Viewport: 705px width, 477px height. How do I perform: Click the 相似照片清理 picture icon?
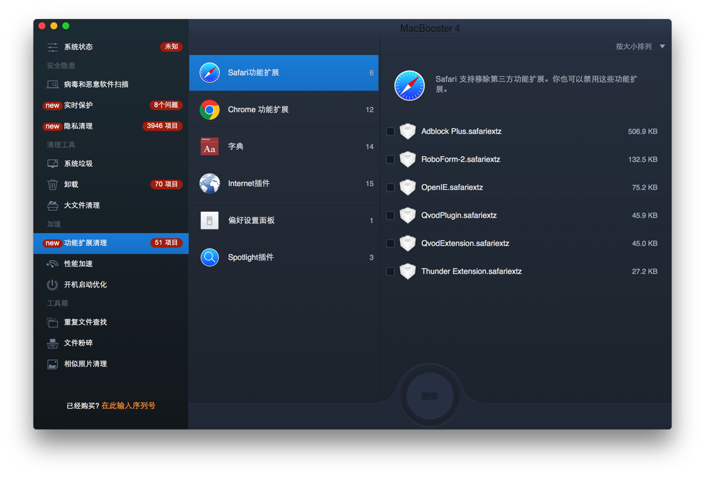pos(53,364)
